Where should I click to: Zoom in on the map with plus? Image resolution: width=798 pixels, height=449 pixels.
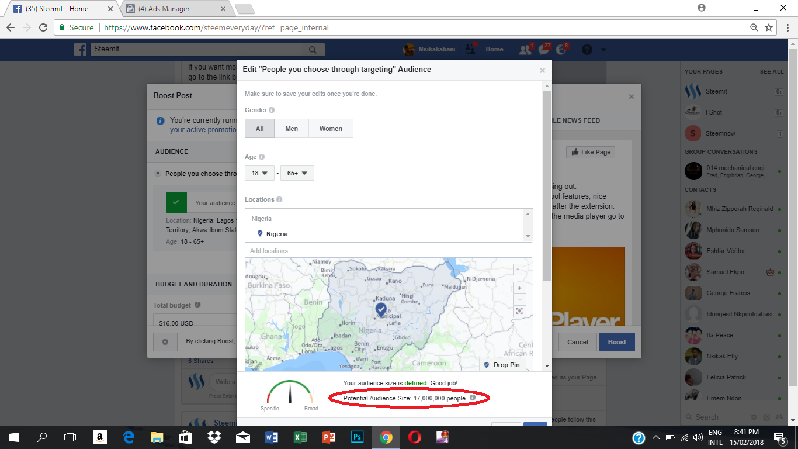519,288
